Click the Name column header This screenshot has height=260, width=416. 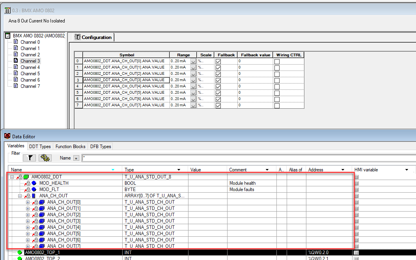tap(65, 170)
